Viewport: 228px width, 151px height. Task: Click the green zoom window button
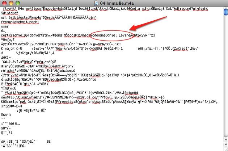[x=18, y=3]
